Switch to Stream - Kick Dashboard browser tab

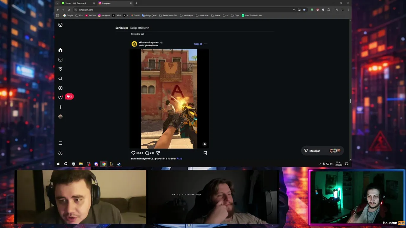click(x=78, y=3)
